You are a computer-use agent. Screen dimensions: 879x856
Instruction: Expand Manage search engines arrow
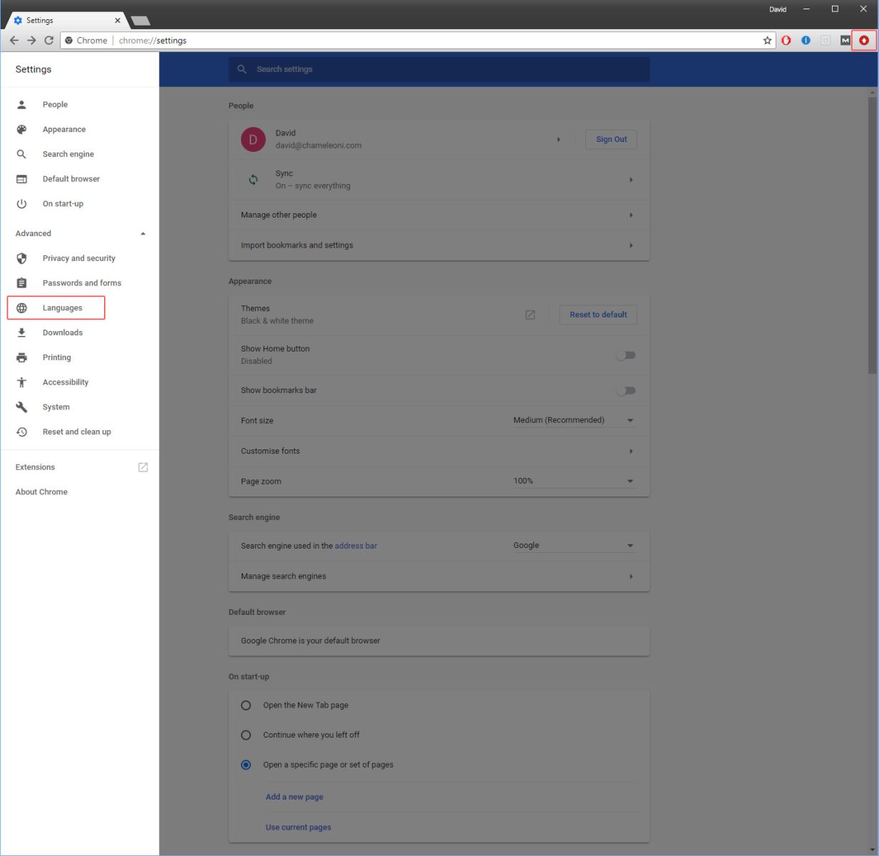pos(631,576)
